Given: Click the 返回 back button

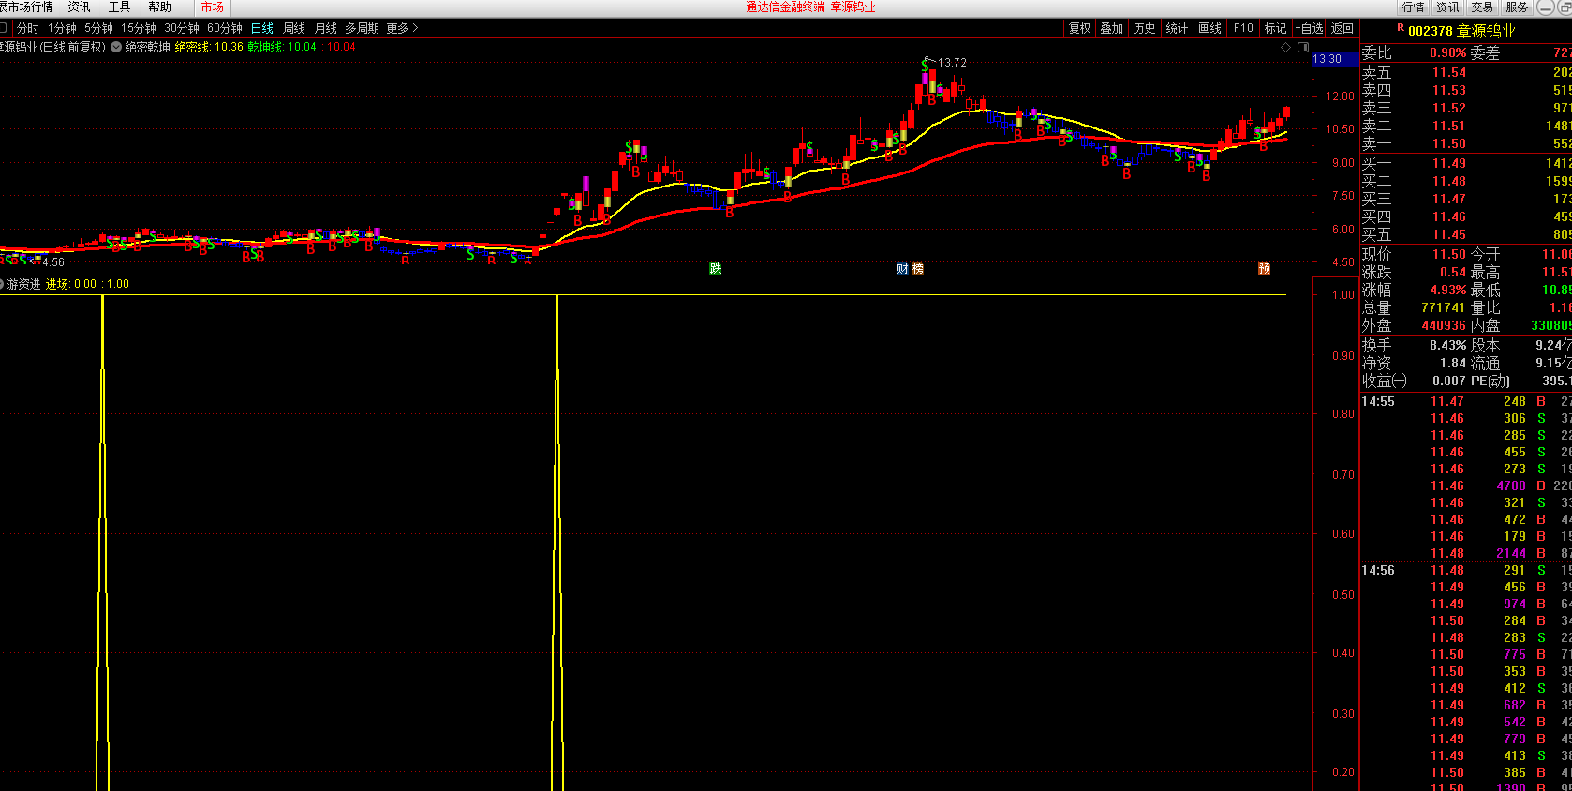Looking at the screenshot, I should [x=1342, y=28].
